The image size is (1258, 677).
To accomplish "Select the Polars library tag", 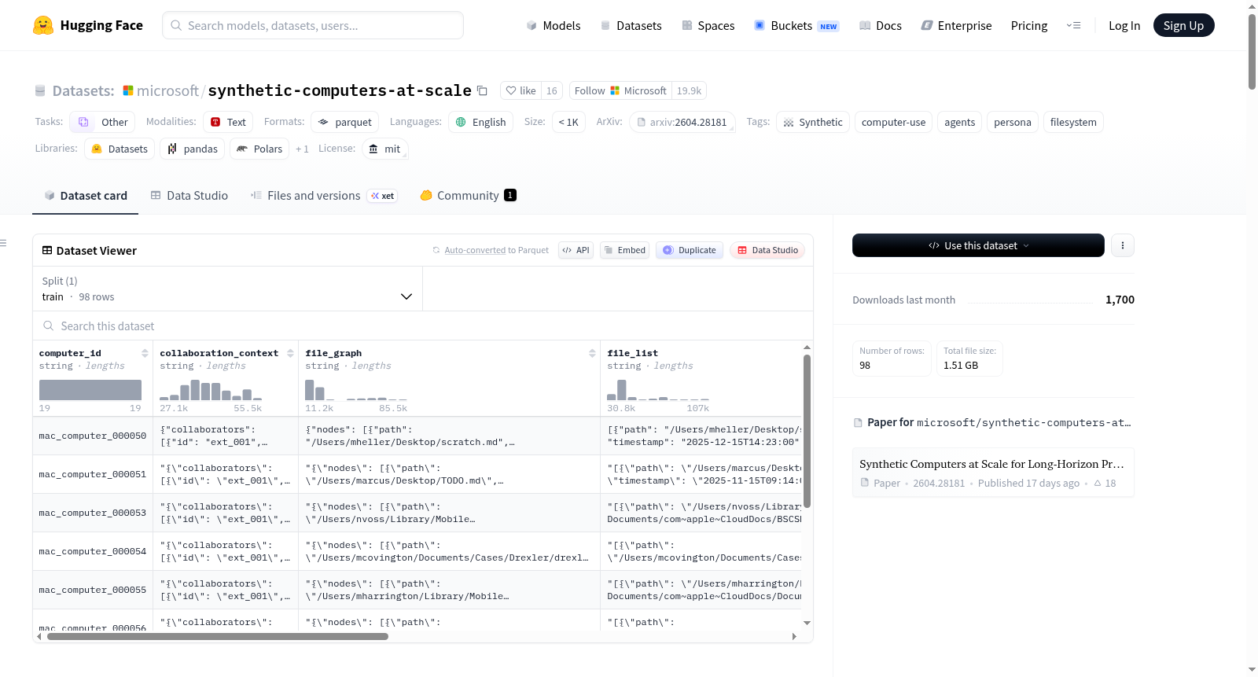I will [x=259, y=149].
